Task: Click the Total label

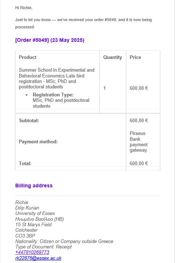Action: [25, 163]
